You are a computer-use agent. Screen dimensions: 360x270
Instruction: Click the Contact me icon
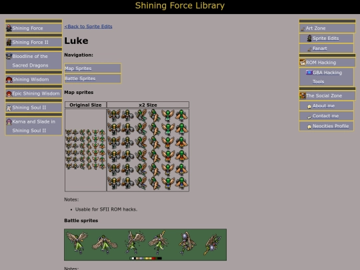tap(309, 117)
